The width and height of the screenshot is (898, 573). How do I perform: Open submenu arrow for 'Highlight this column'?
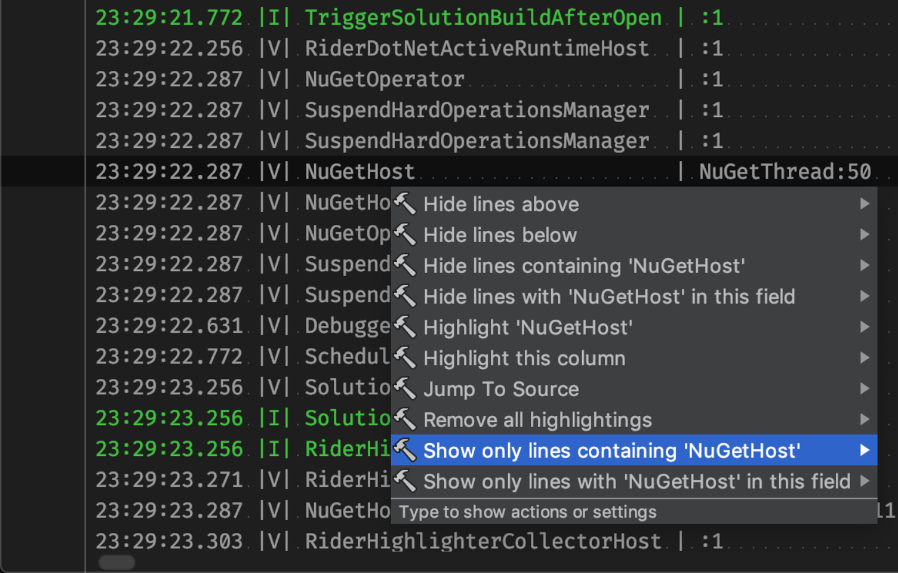click(865, 357)
